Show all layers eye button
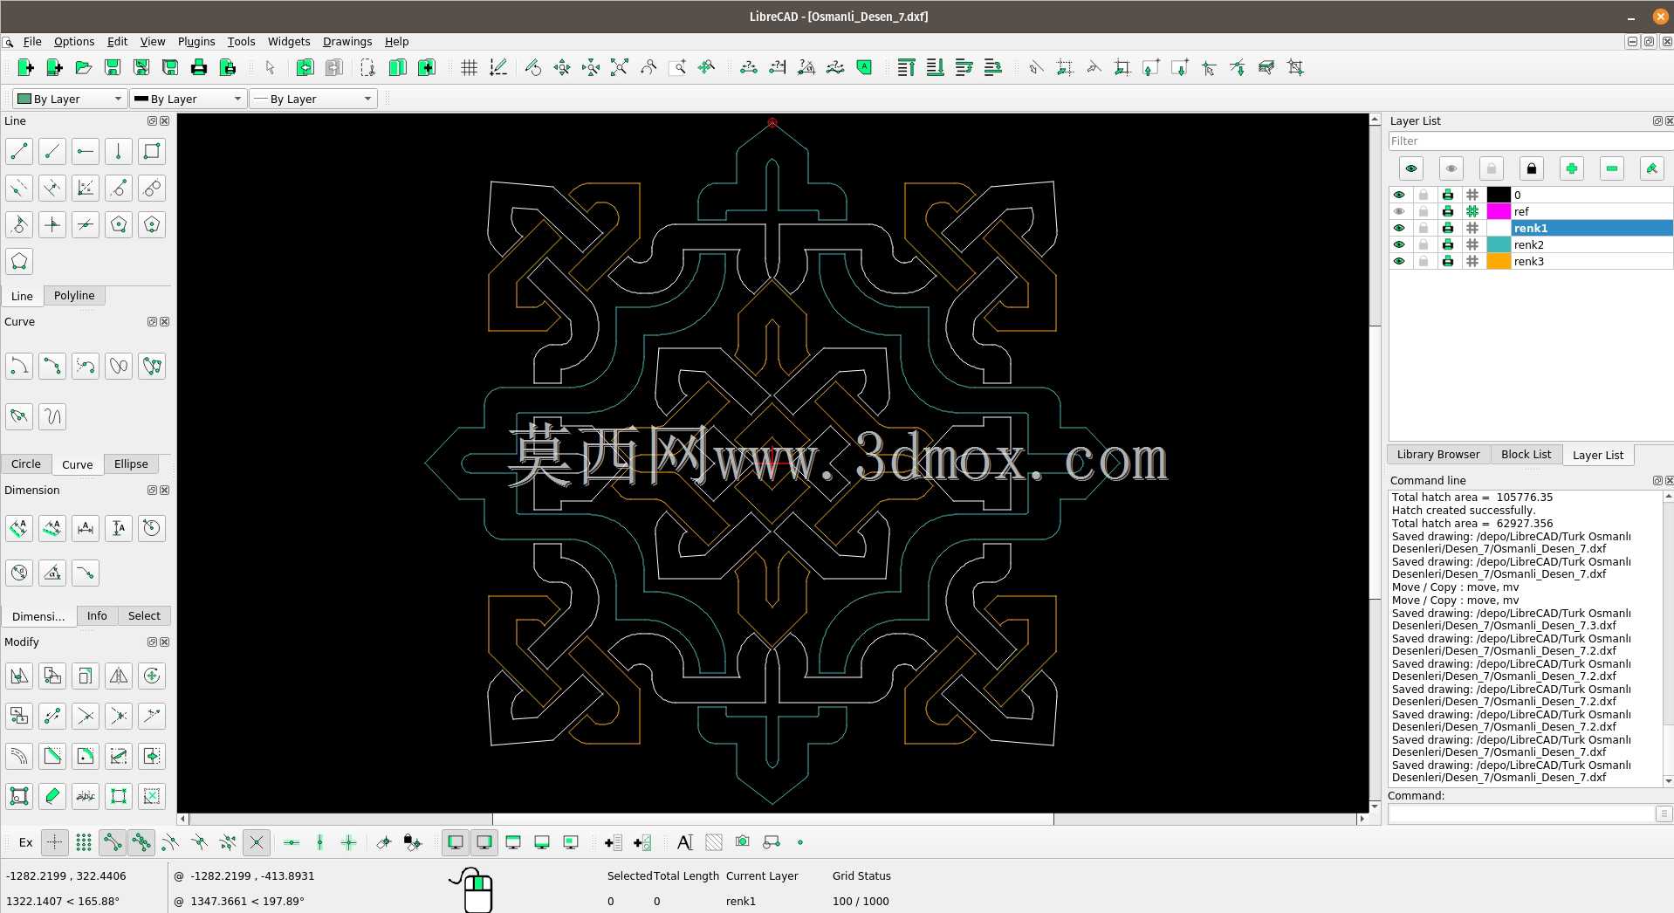This screenshot has height=913, width=1674. click(1410, 168)
